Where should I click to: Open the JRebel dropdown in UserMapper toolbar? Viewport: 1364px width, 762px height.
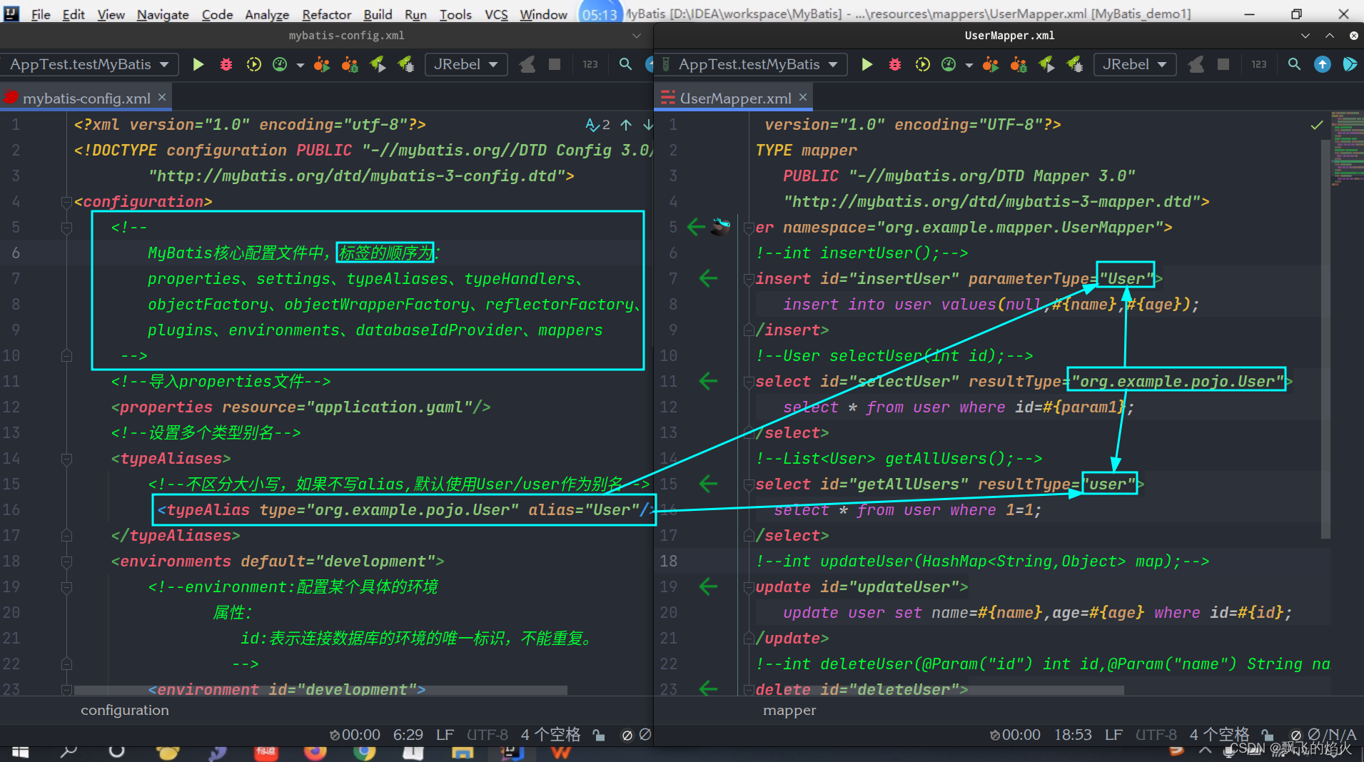tap(1135, 64)
